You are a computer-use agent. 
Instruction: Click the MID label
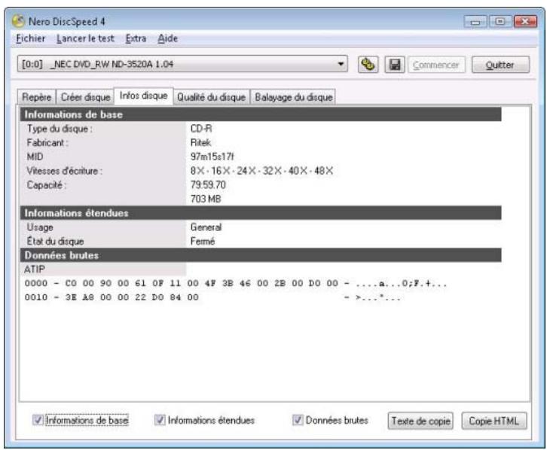click(35, 157)
